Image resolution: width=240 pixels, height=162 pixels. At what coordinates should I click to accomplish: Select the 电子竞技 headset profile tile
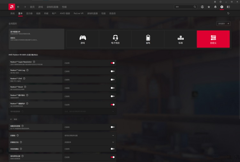[115, 39]
